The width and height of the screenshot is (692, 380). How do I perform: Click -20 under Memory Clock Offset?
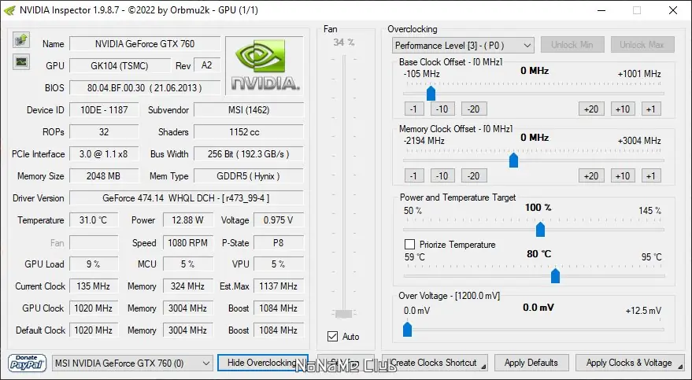[x=474, y=176]
